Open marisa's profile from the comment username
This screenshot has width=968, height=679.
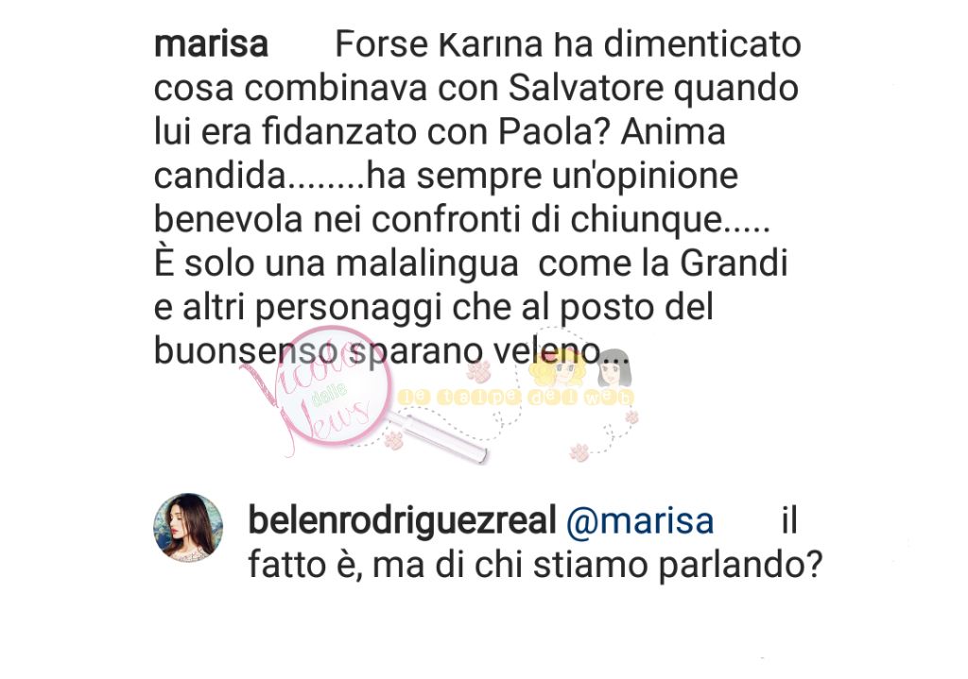(x=211, y=44)
